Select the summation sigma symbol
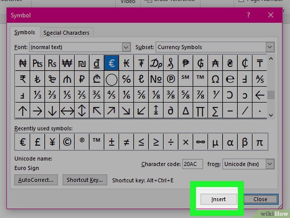This screenshot has width=290, height=218. 215,111
